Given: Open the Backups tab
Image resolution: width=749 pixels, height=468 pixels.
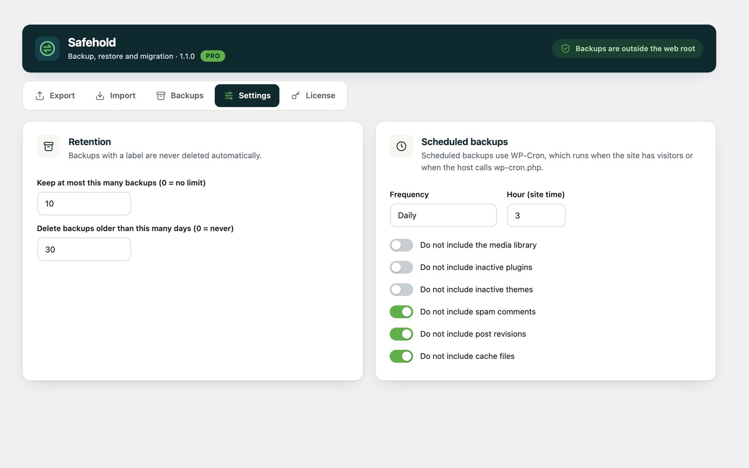Looking at the screenshot, I should tap(180, 95).
